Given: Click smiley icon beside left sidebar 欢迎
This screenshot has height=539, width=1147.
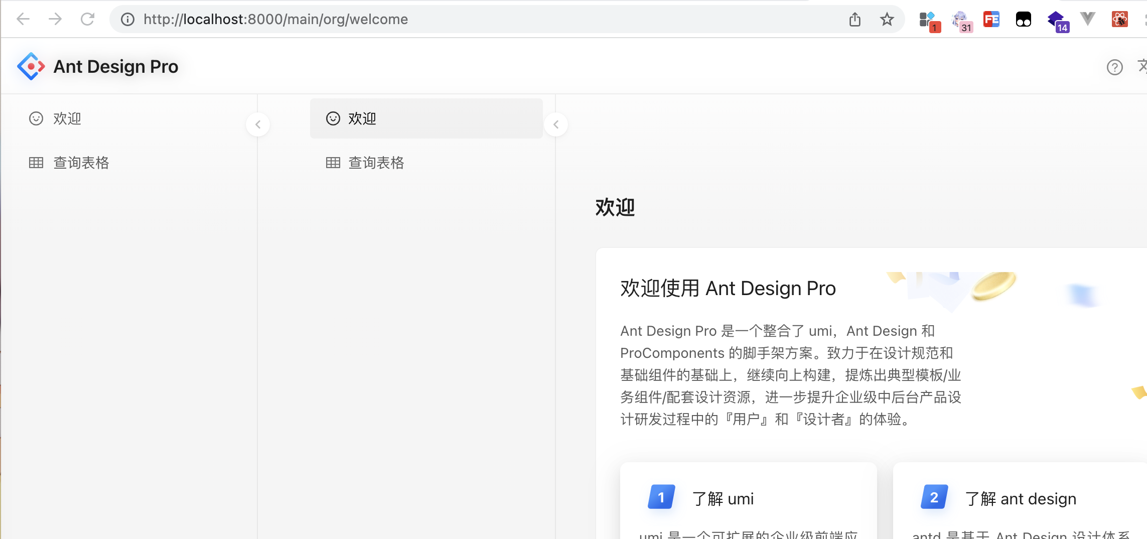Looking at the screenshot, I should pyautogui.click(x=36, y=118).
